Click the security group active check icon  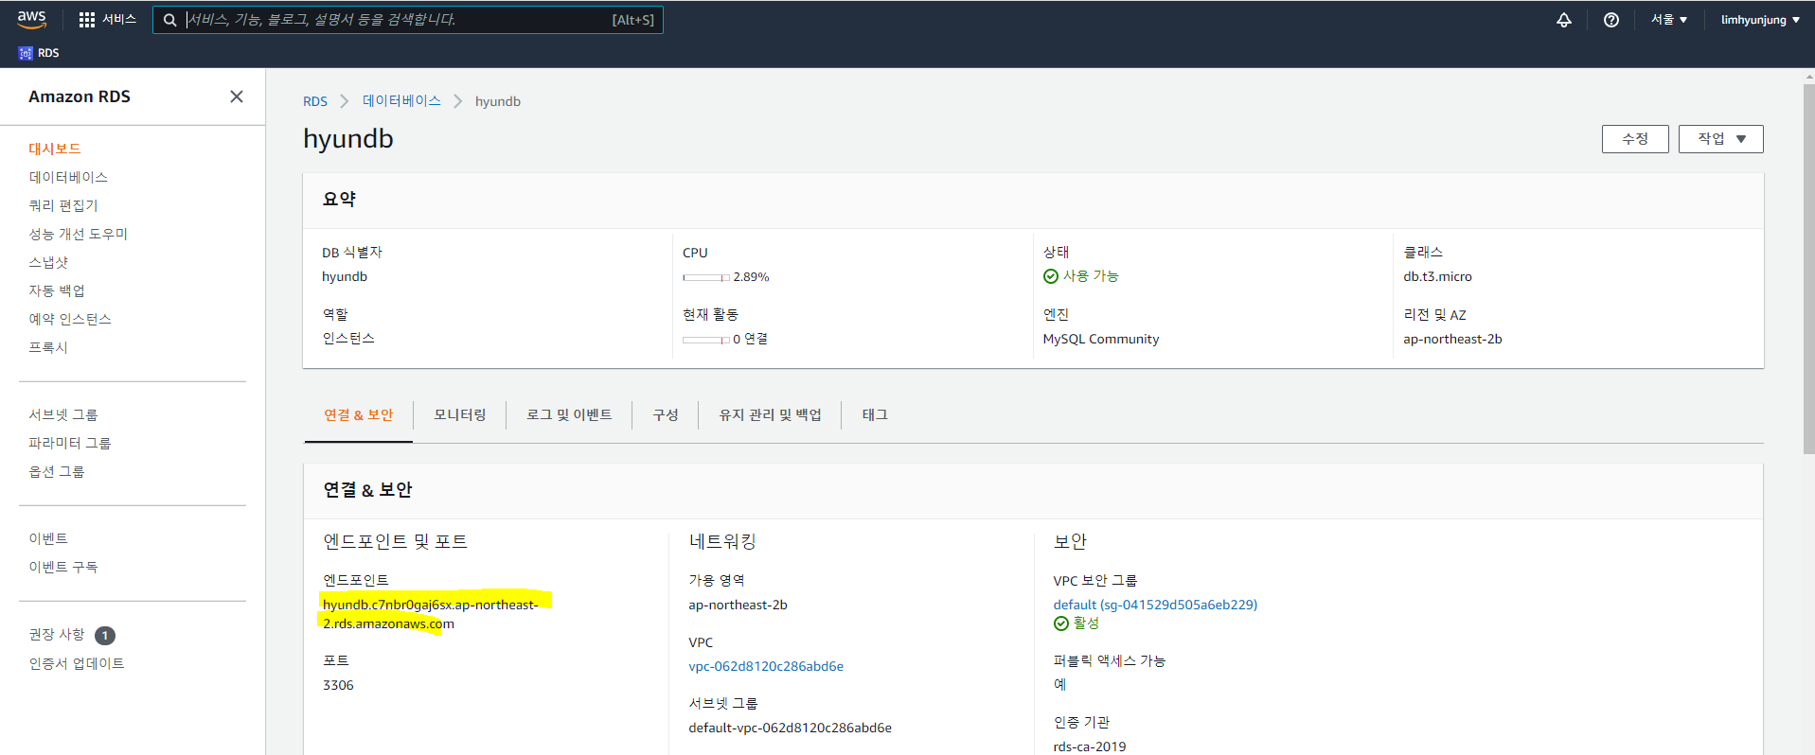click(1061, 623)
